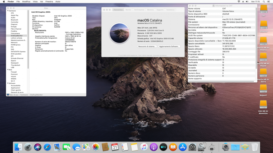
Task: Open Podcasts from the Dock
Action: [x=153, y=147]
